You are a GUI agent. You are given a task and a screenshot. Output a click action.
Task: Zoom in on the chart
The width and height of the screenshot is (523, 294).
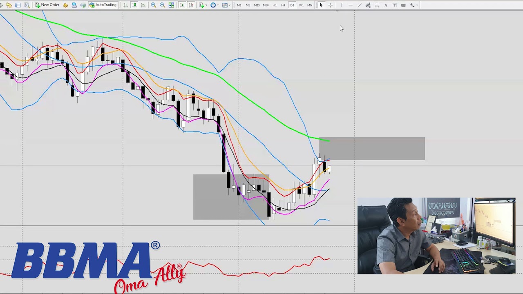coord(154,5)
